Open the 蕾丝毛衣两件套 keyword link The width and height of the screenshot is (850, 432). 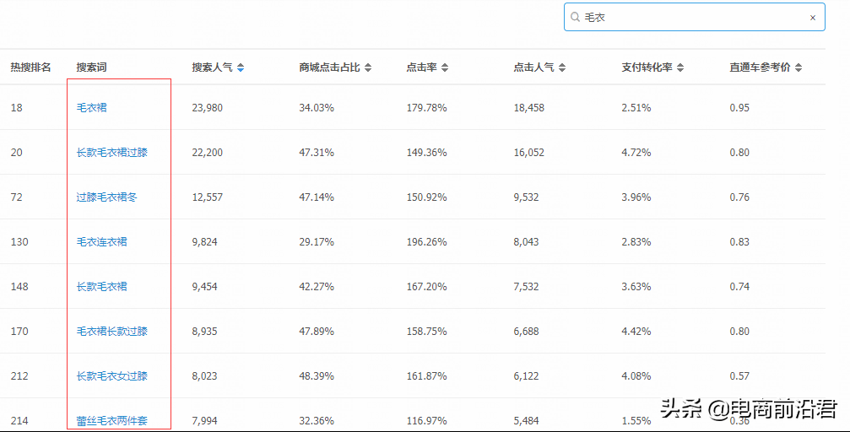coord(112,421)
